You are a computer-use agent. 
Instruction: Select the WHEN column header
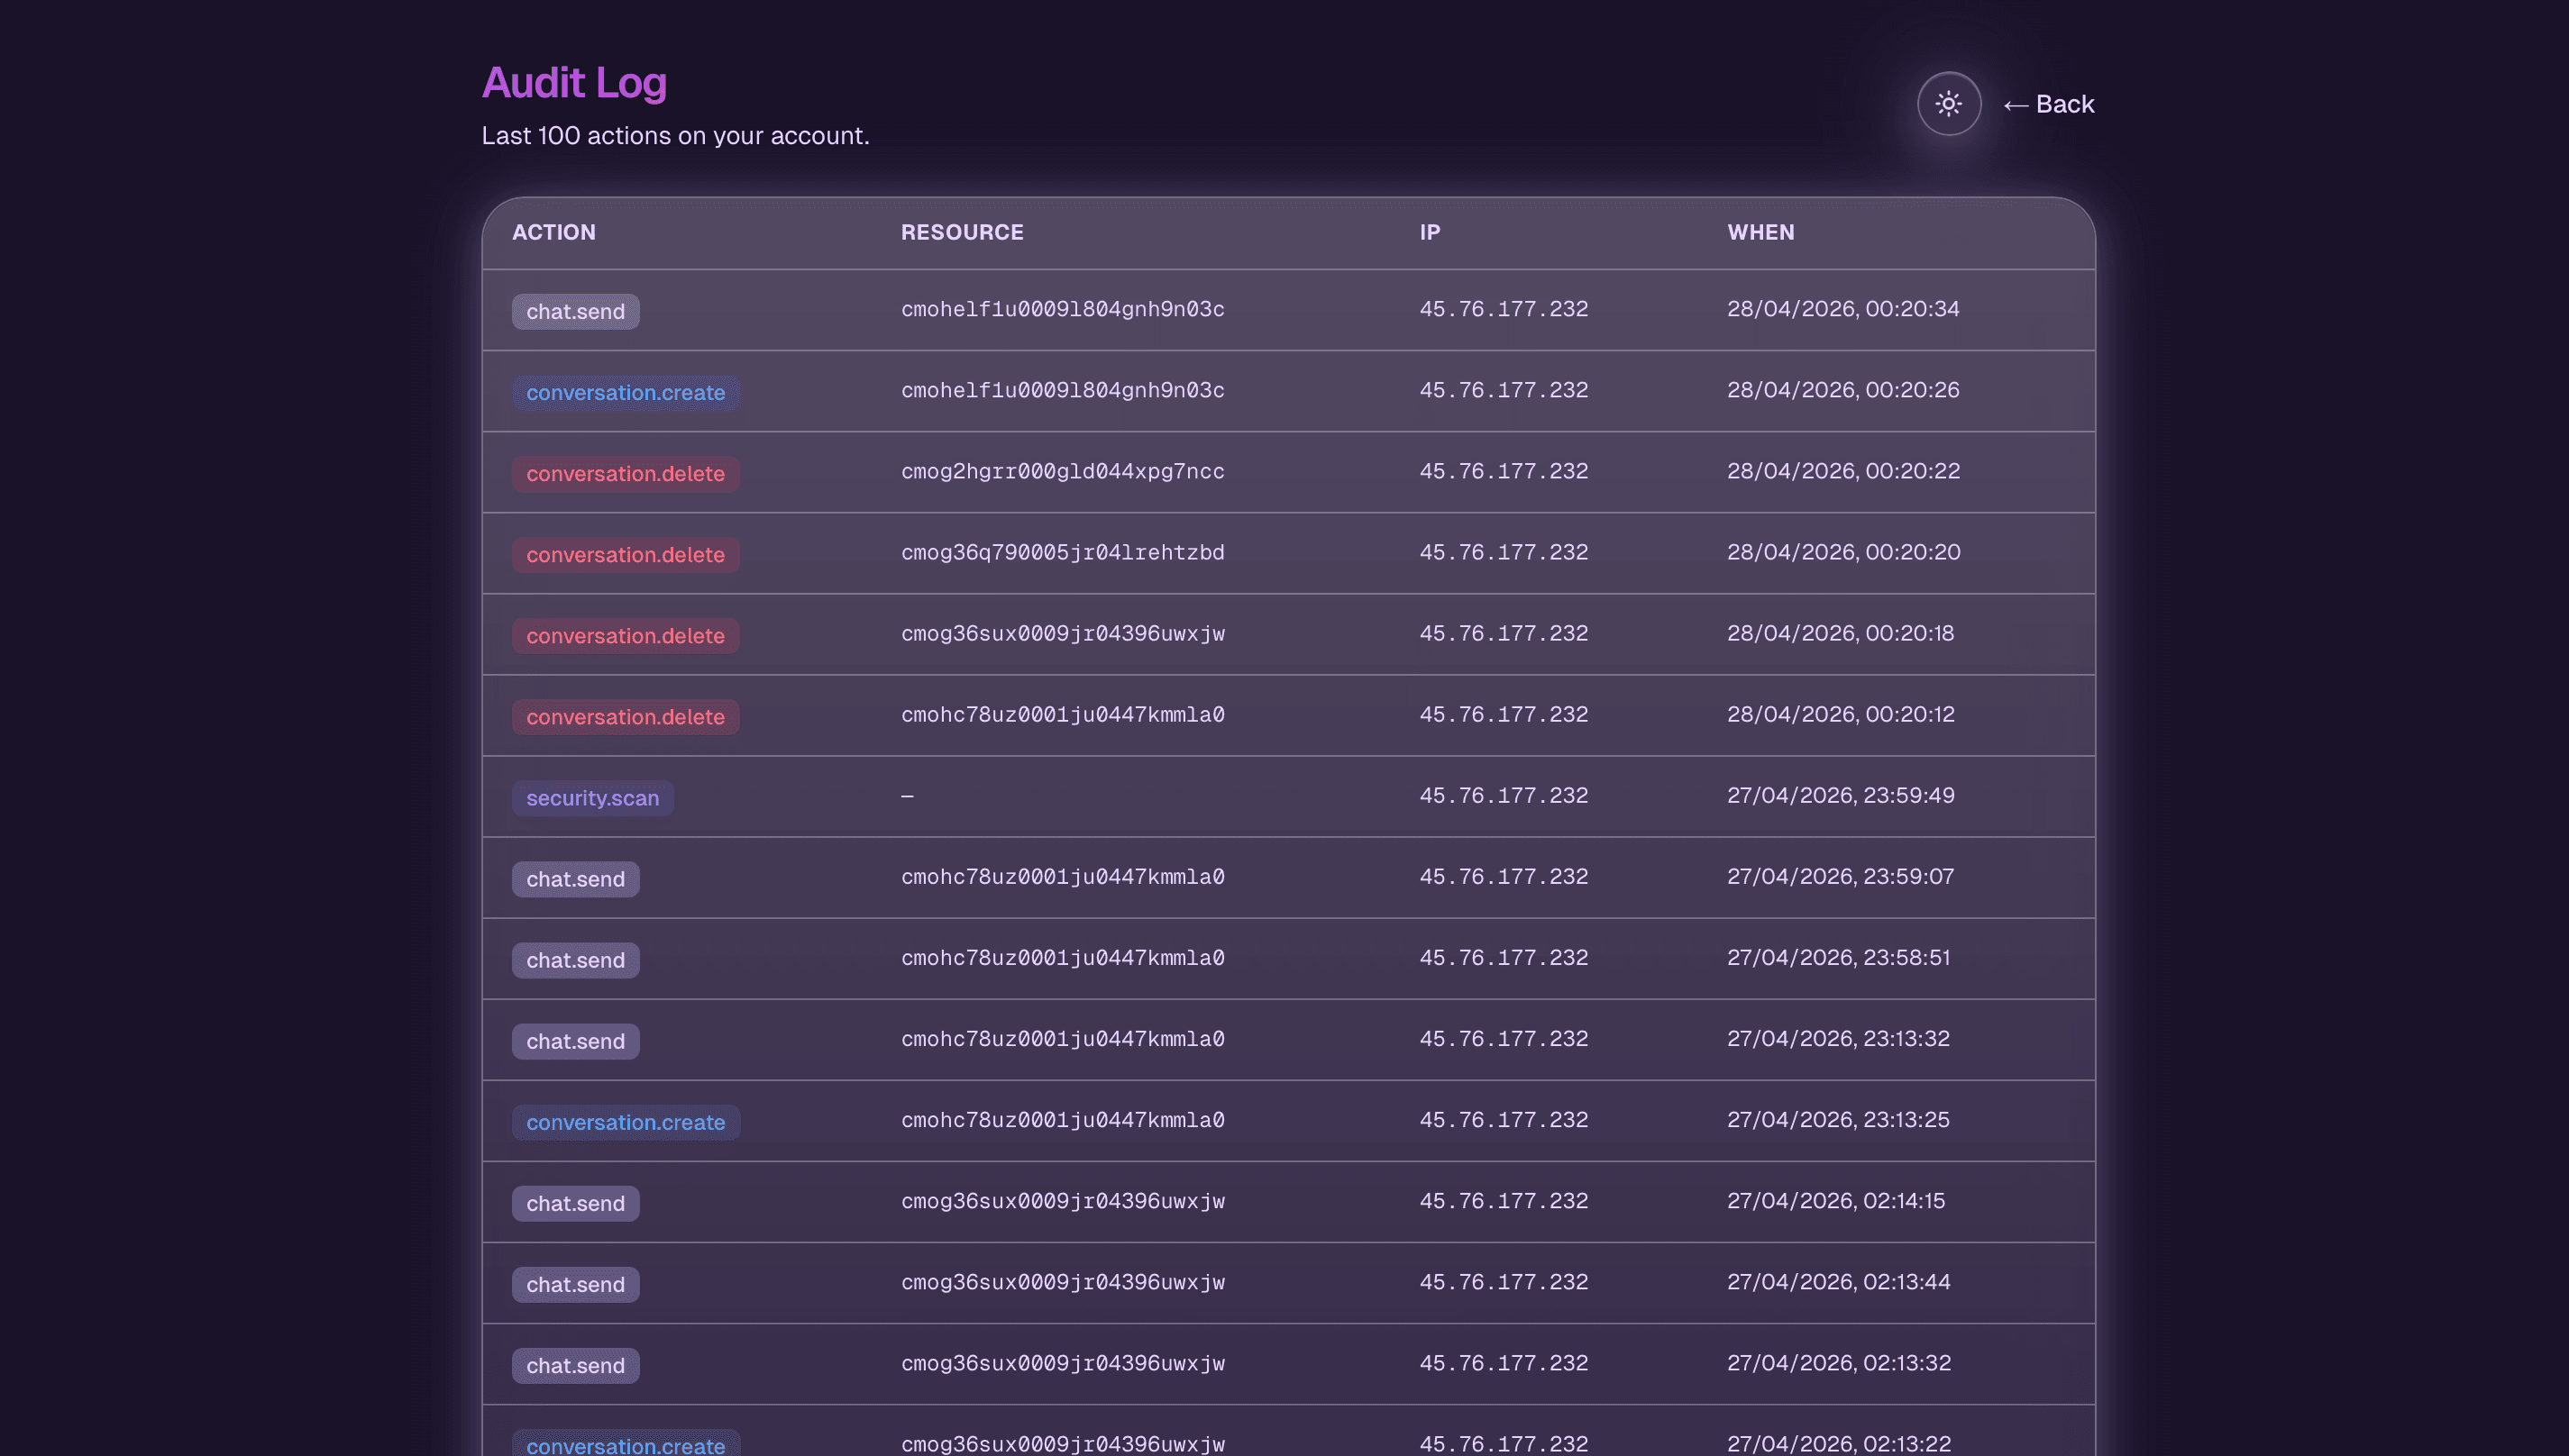(1760, 232)
